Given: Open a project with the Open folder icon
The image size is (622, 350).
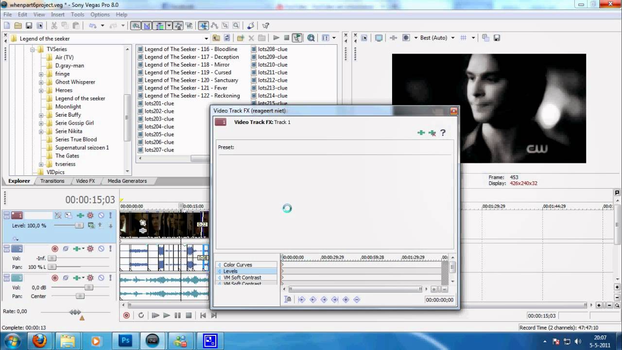Looking at the screenshot, I should 18,26.
